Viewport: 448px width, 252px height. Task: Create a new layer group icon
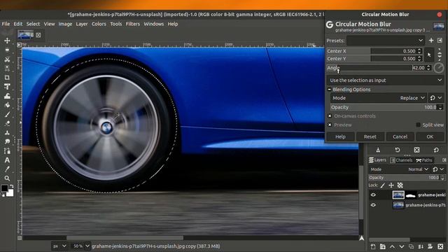pyautogui.click(x=383, y=246)
